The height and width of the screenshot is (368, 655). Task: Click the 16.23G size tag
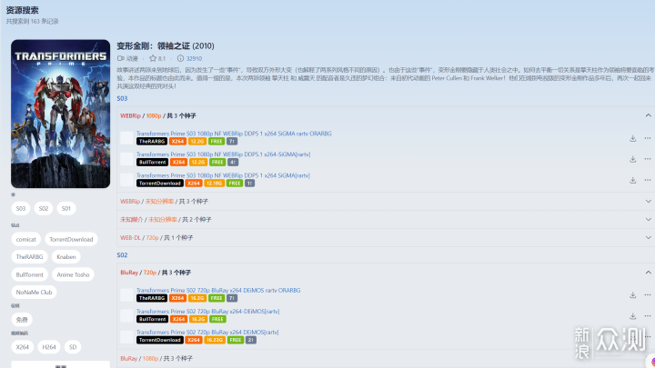tap(215, 340)
